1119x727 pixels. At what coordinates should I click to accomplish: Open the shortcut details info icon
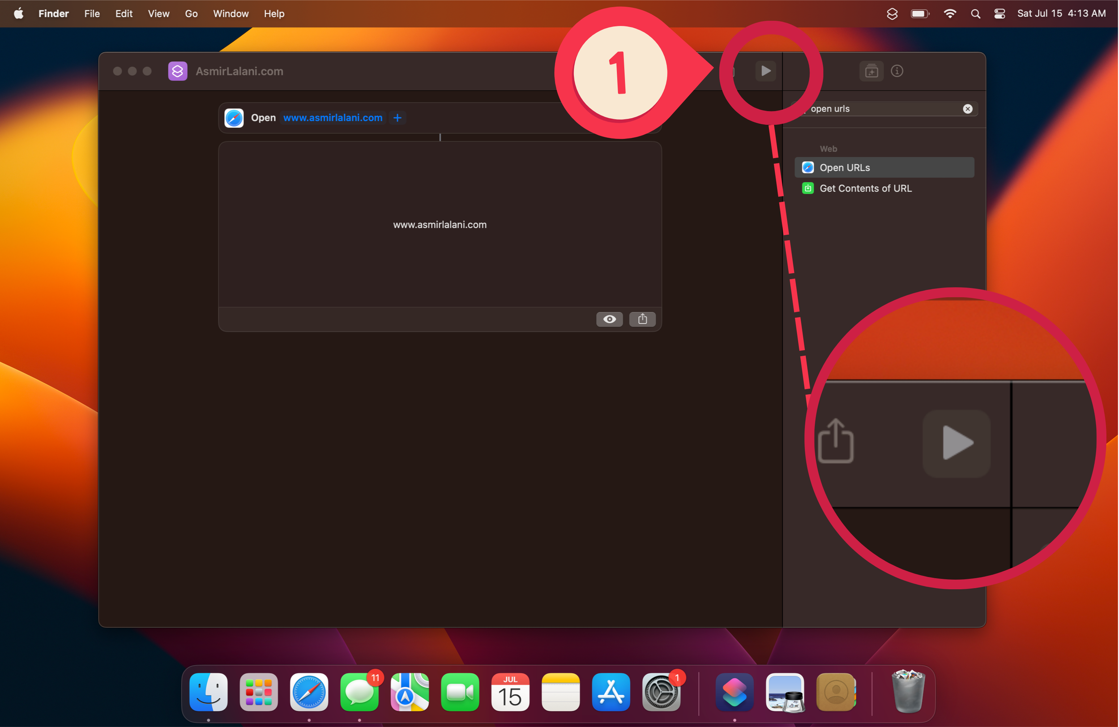[897, 71]
